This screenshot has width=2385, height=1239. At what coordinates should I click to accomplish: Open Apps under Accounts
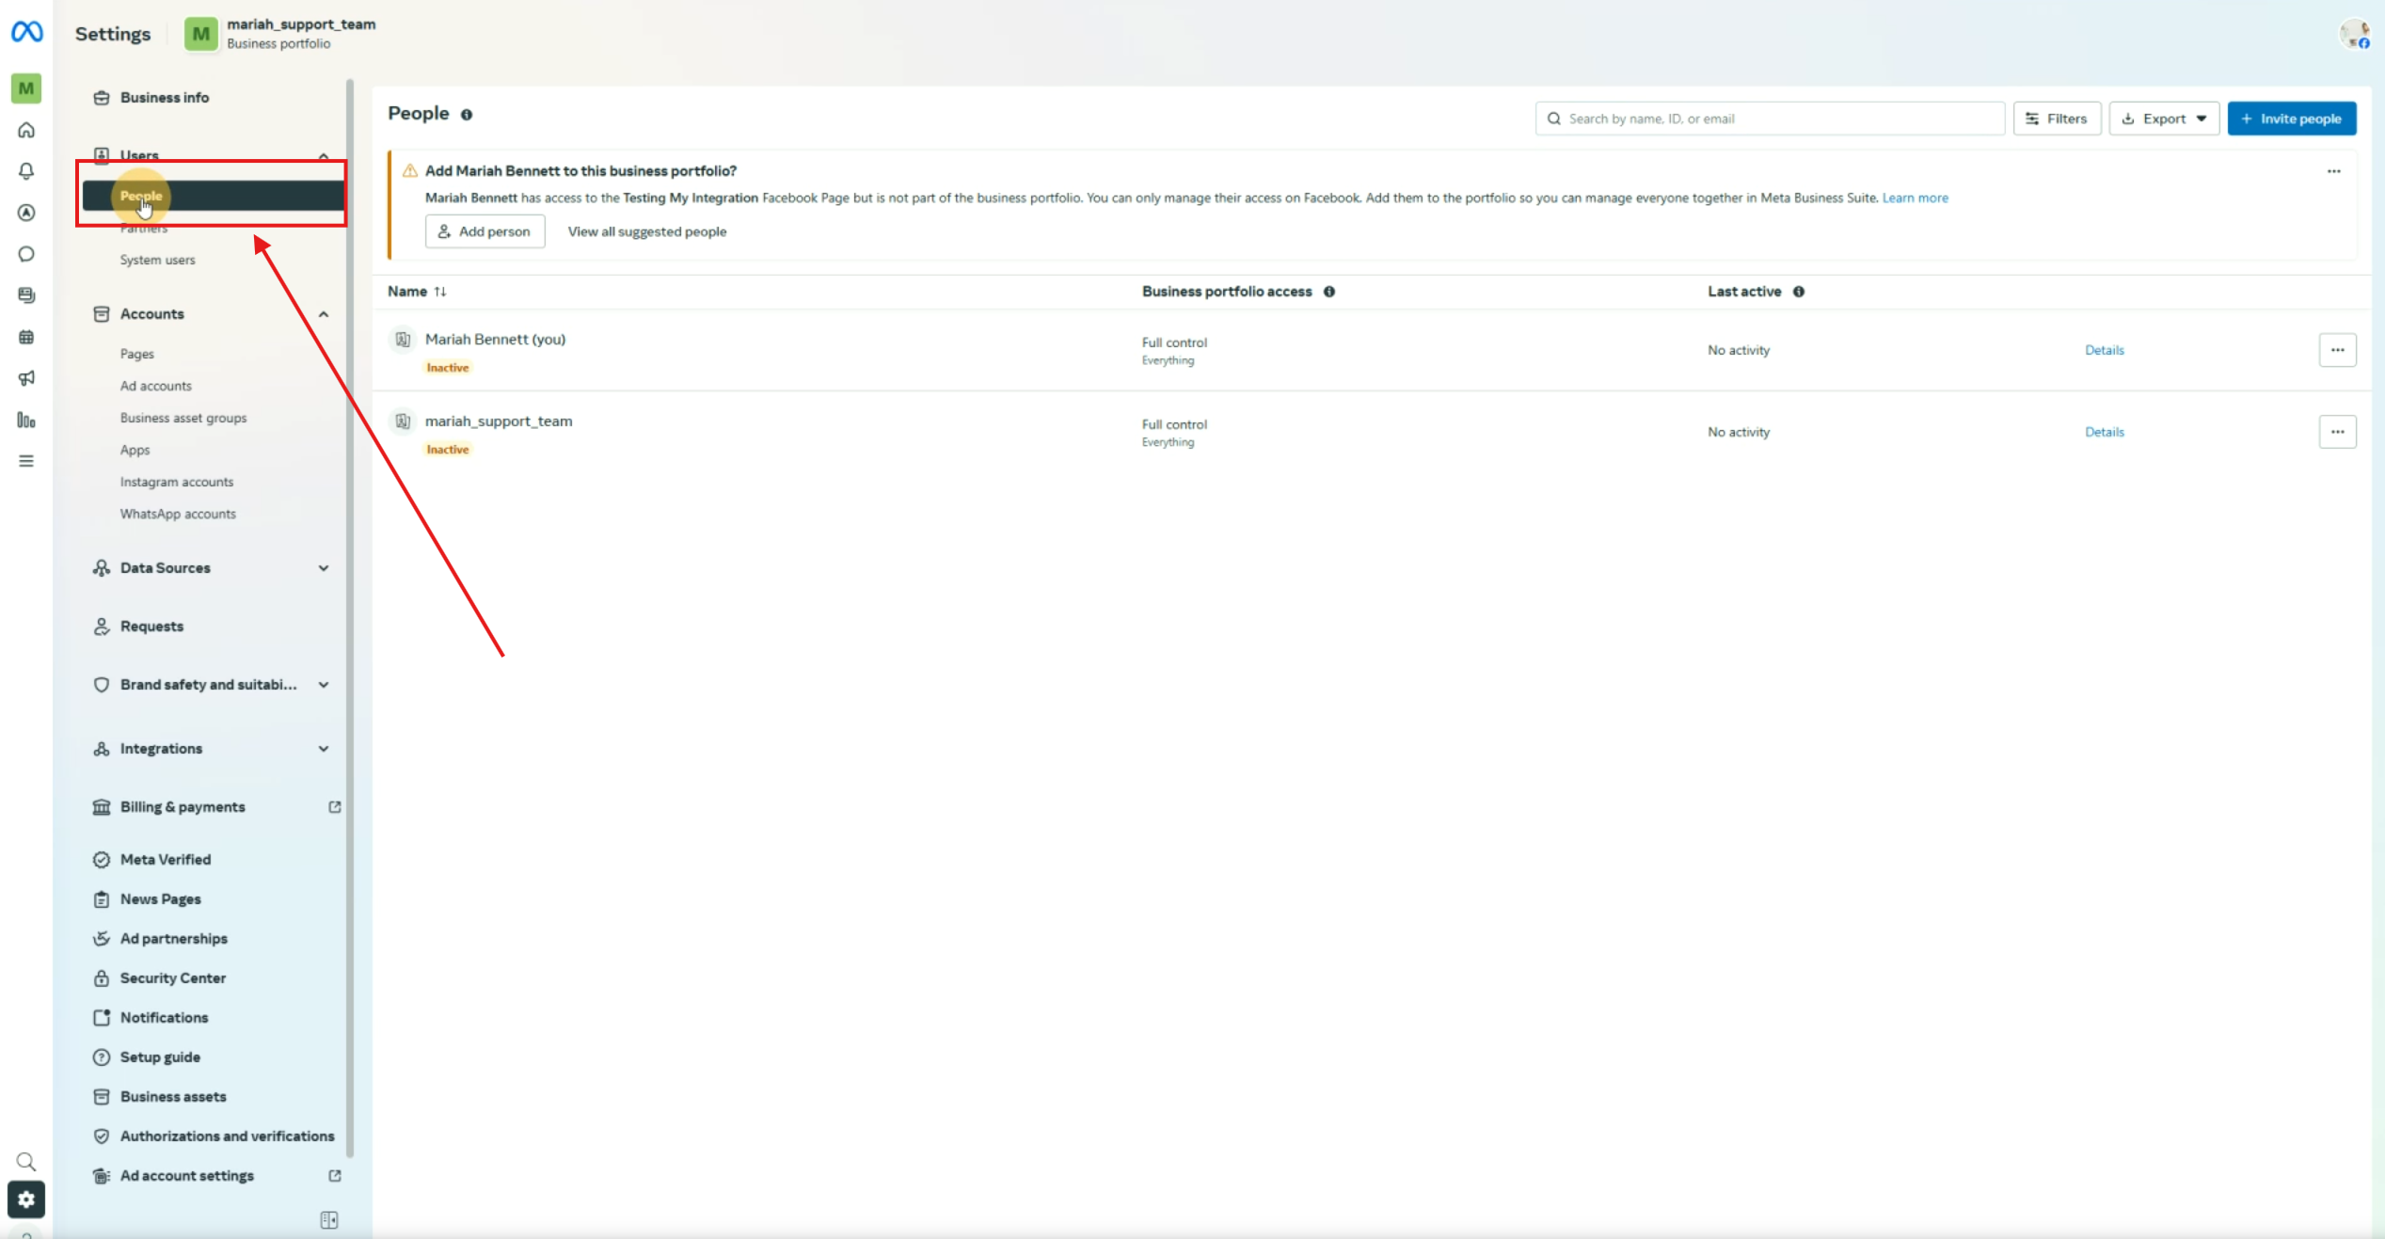pyautogui.click(x=135, y=450)
